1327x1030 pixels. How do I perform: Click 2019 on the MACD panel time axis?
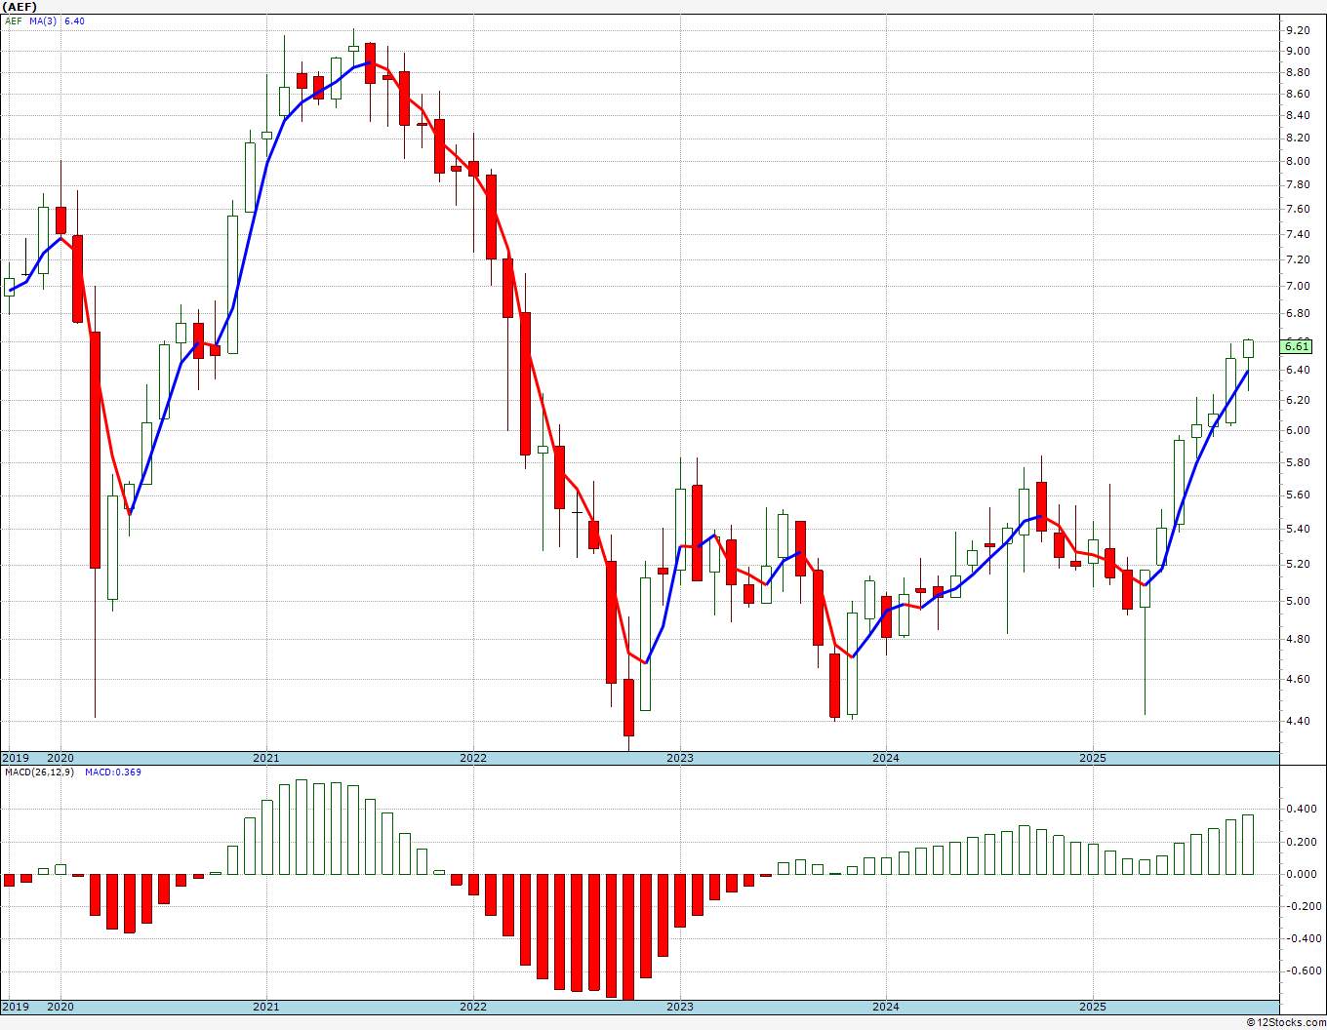(15, 1007)
